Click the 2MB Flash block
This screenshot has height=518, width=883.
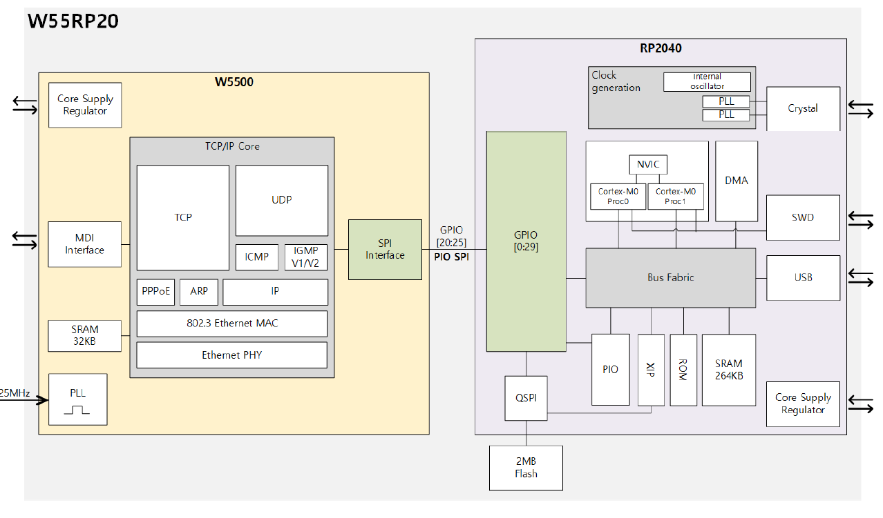point(526,468)
